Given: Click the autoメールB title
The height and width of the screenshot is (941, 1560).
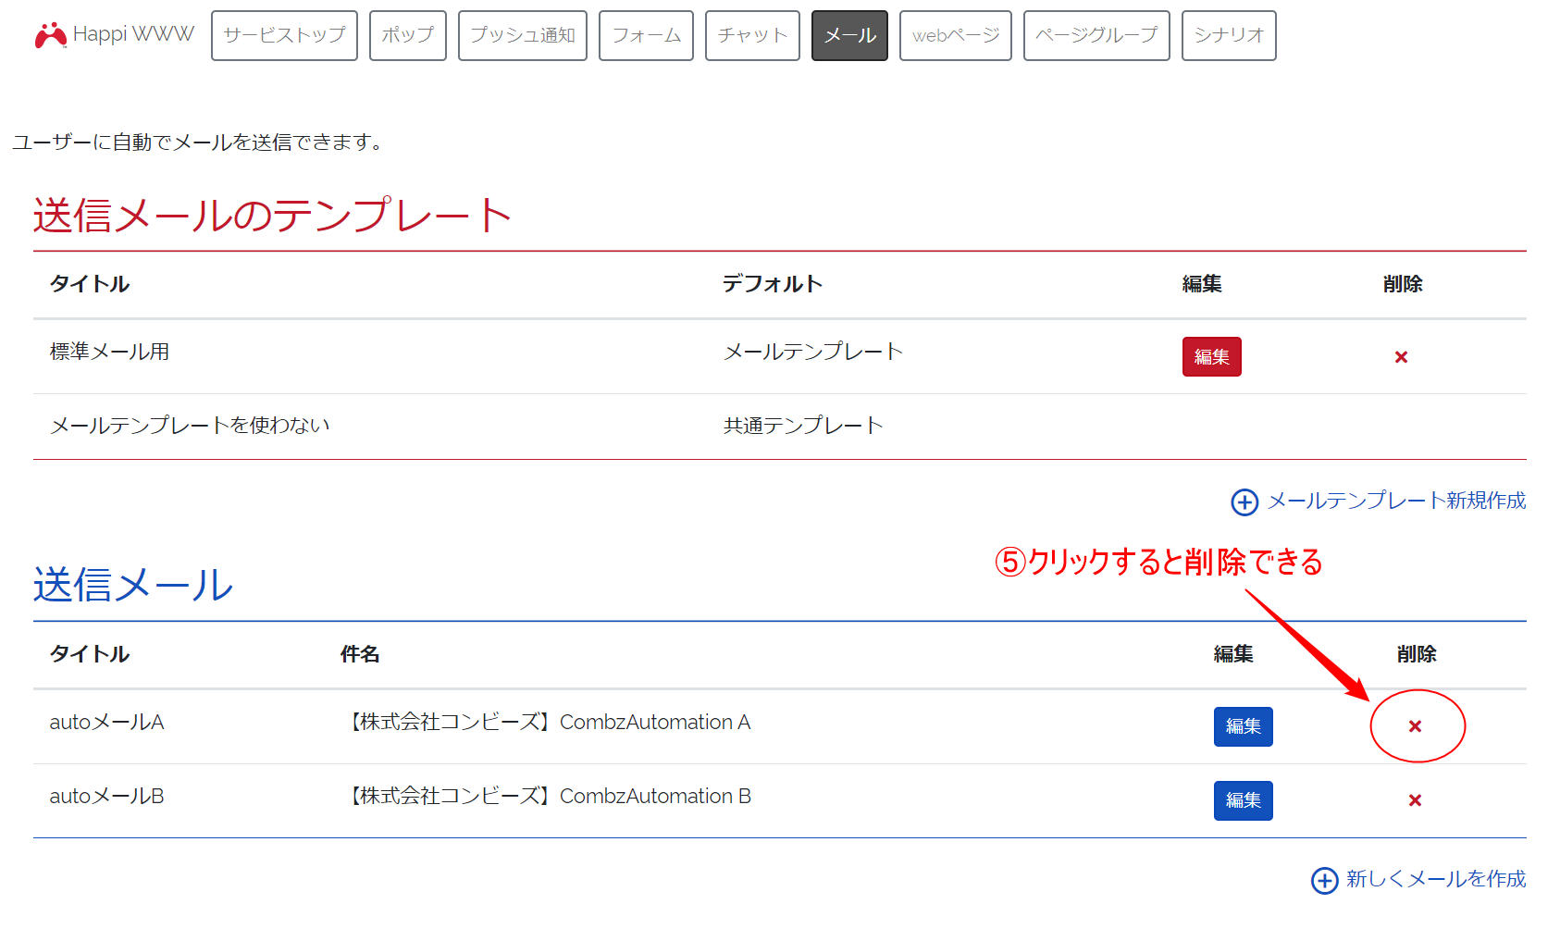Looking at the screenshot, I should pyautogui.click(x=106, y=796).
